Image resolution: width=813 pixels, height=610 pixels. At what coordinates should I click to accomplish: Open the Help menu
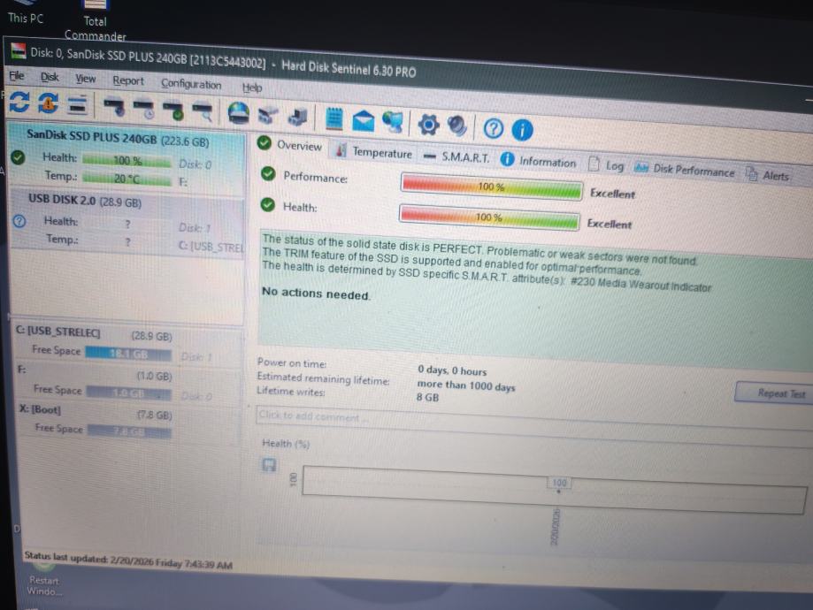252,88
